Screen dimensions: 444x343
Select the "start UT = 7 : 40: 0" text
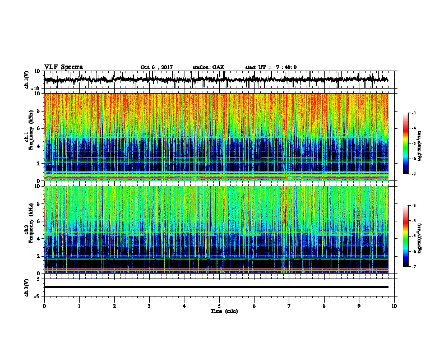point(271,67)
